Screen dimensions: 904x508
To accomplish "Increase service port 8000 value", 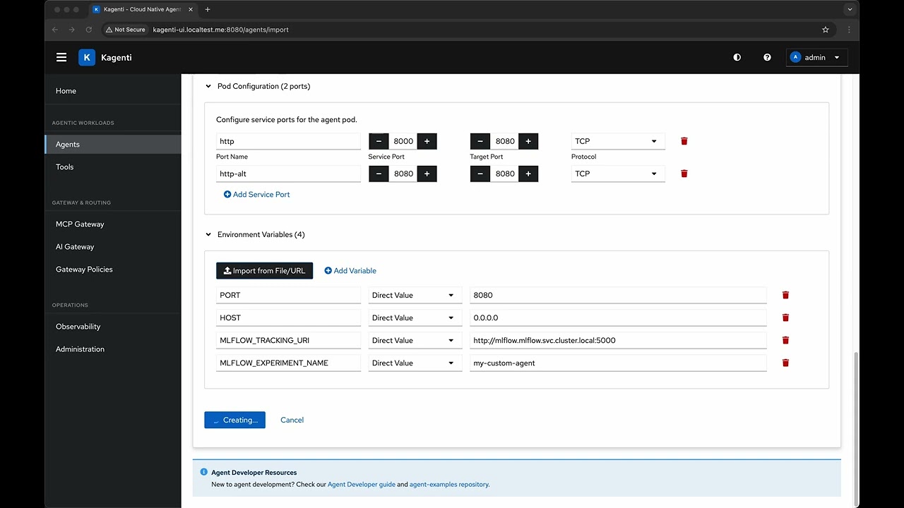I will click(x=427, y=141).
